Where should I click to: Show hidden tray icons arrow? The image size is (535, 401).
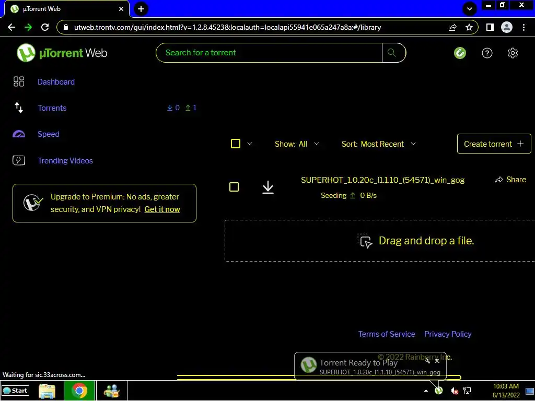tap(426, 391)
